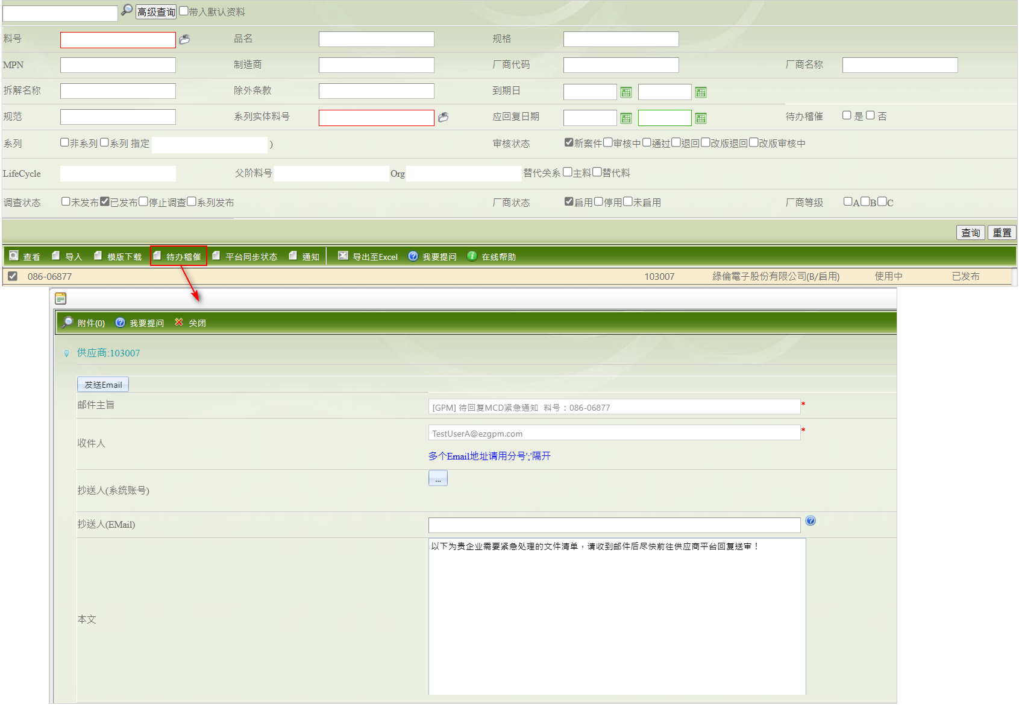Open 附件(0) in the dialog toolbar
1019x705 pixels.
pos(84,323)
